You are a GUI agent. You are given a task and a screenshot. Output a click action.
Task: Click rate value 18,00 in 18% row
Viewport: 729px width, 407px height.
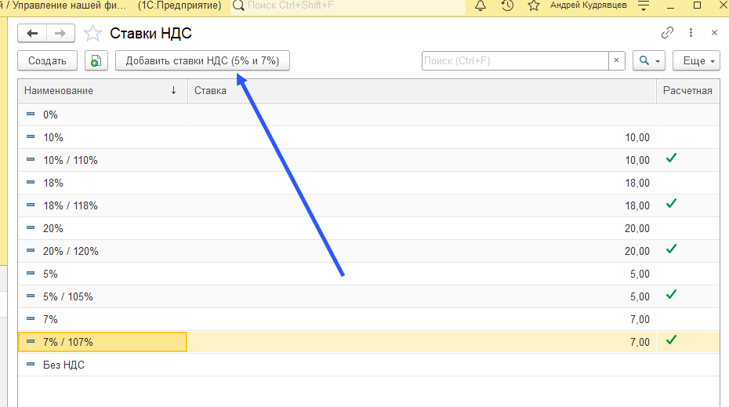click(637, 183)
